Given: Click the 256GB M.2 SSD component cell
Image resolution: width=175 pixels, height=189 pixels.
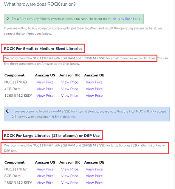Looking at the screenshot, I should click(19, 183).
